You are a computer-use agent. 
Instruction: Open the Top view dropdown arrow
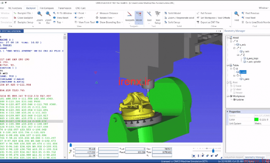(x=63, y=22)
